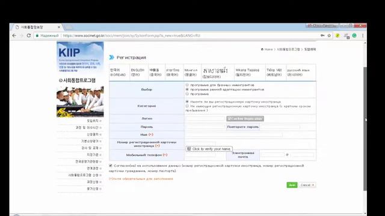Viewport: 385px width, 216px height.
Task: Choose the second (selected) Выбор radio option
Action: [x=187, y=89]
